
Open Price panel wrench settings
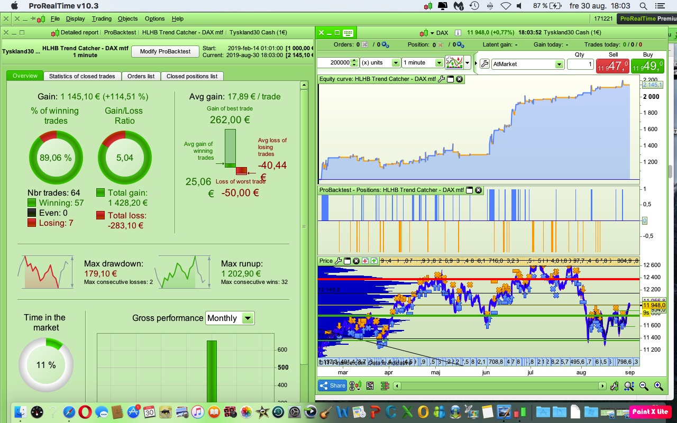(x=338, y=261)
